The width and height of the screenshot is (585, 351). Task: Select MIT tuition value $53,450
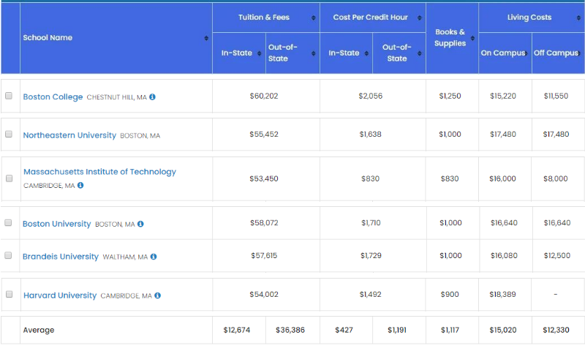click(264, 178)
